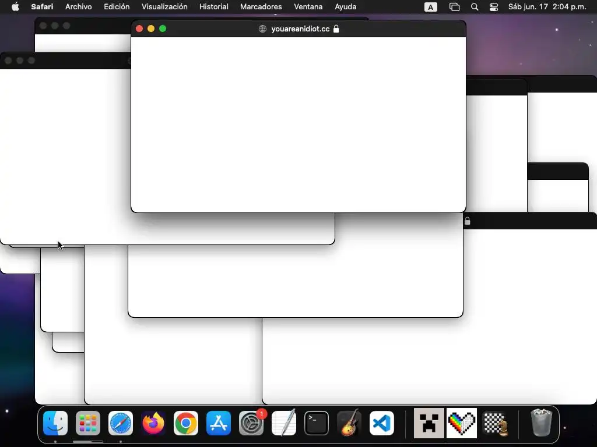Screen dimensions: 597x447
Task: Open the rainbow pixel heart dock item
Action: (x=462, y=423)
